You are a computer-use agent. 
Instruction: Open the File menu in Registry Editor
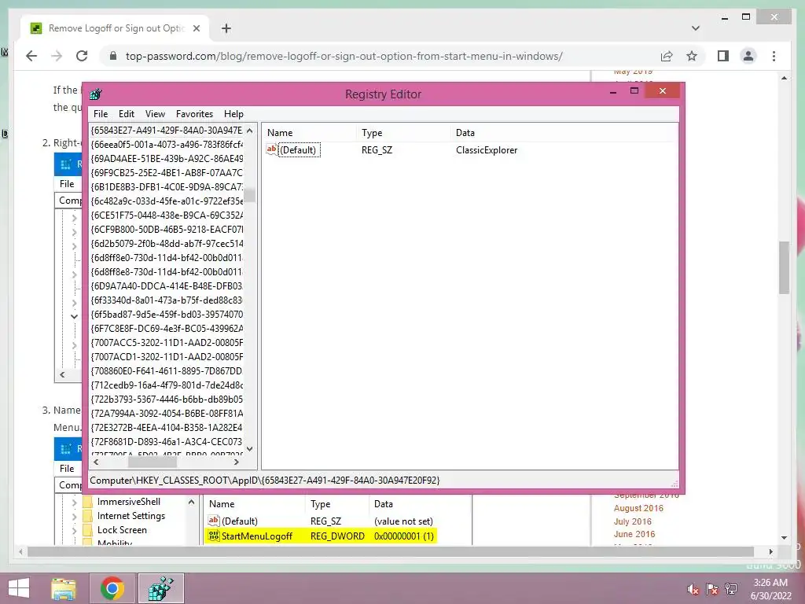click(x=101, y=114)
